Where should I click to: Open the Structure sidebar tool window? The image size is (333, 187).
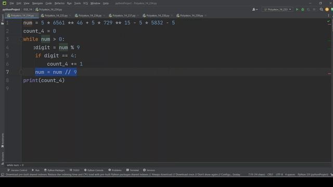pyautogui.click(x=3, y=158)
